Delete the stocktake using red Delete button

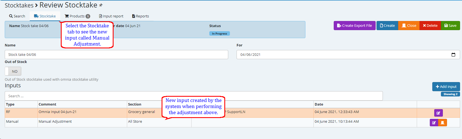[x=430, y=26]
